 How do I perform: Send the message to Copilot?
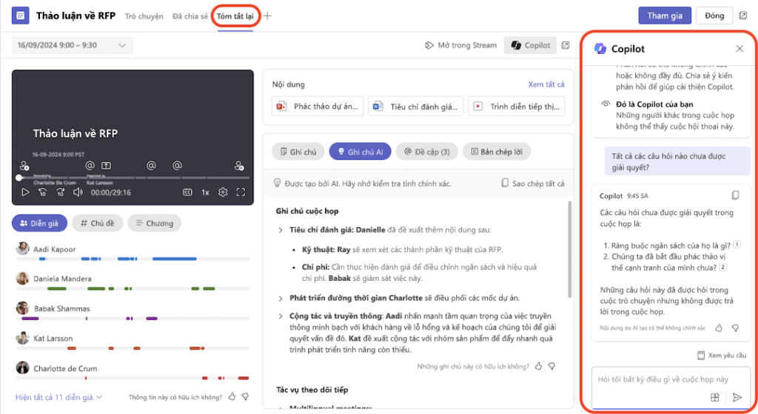click(737, 397)
